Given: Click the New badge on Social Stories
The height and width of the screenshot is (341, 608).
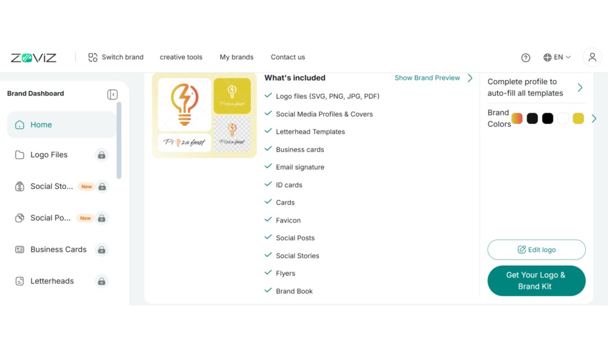Looking at the screenshot, I should click(86, 187).
